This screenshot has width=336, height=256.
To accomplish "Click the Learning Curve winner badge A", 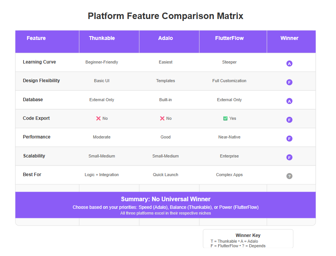I will [289, 64].
